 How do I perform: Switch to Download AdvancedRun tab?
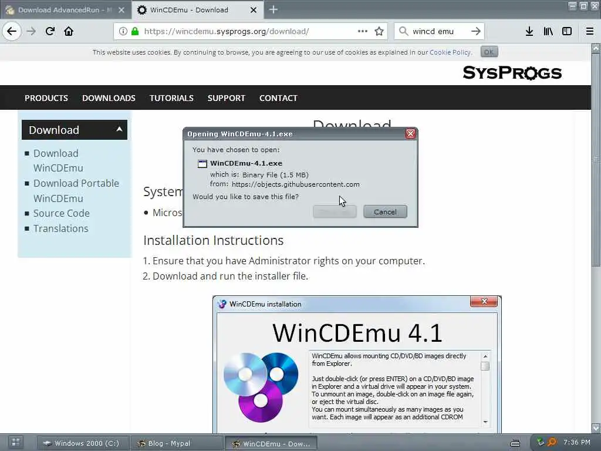tap(65, 10)
